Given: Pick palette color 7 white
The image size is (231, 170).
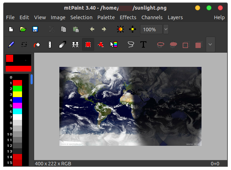Looking at the screenshot, I should pos(17,117).
